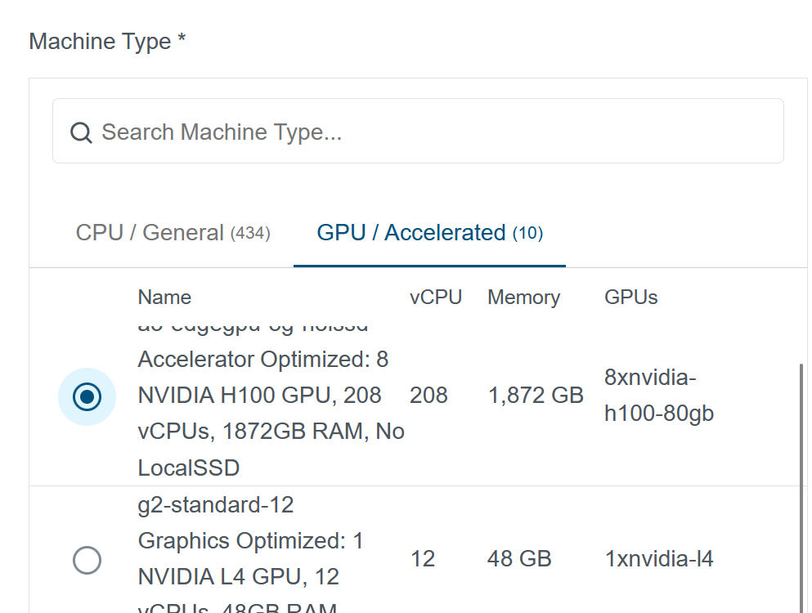Click the Name column header

(x=164, y=298)
